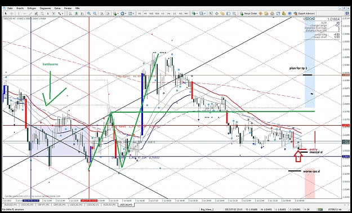Screen dimensions: 352x213
Task: Click the zoom out magnifier
Action: click(95, 14)
